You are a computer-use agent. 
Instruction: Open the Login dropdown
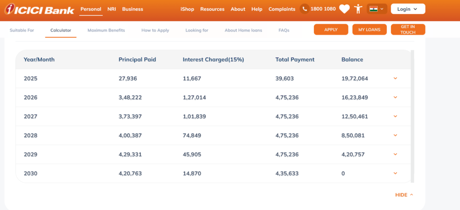click(x=407, y=9)
